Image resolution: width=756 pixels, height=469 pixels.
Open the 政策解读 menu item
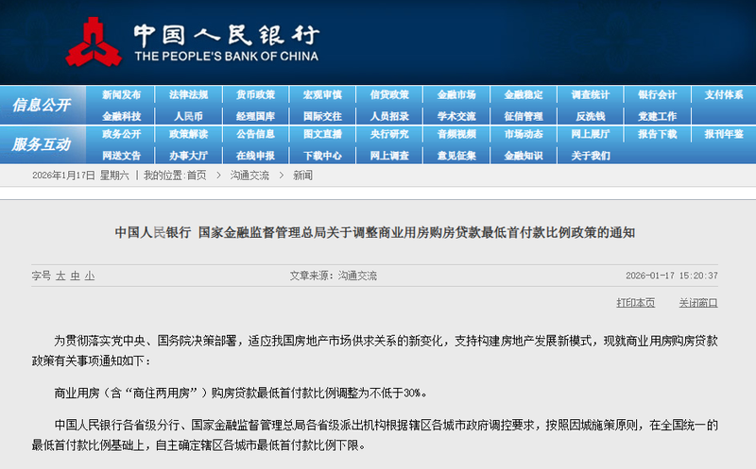click(188, 134)
